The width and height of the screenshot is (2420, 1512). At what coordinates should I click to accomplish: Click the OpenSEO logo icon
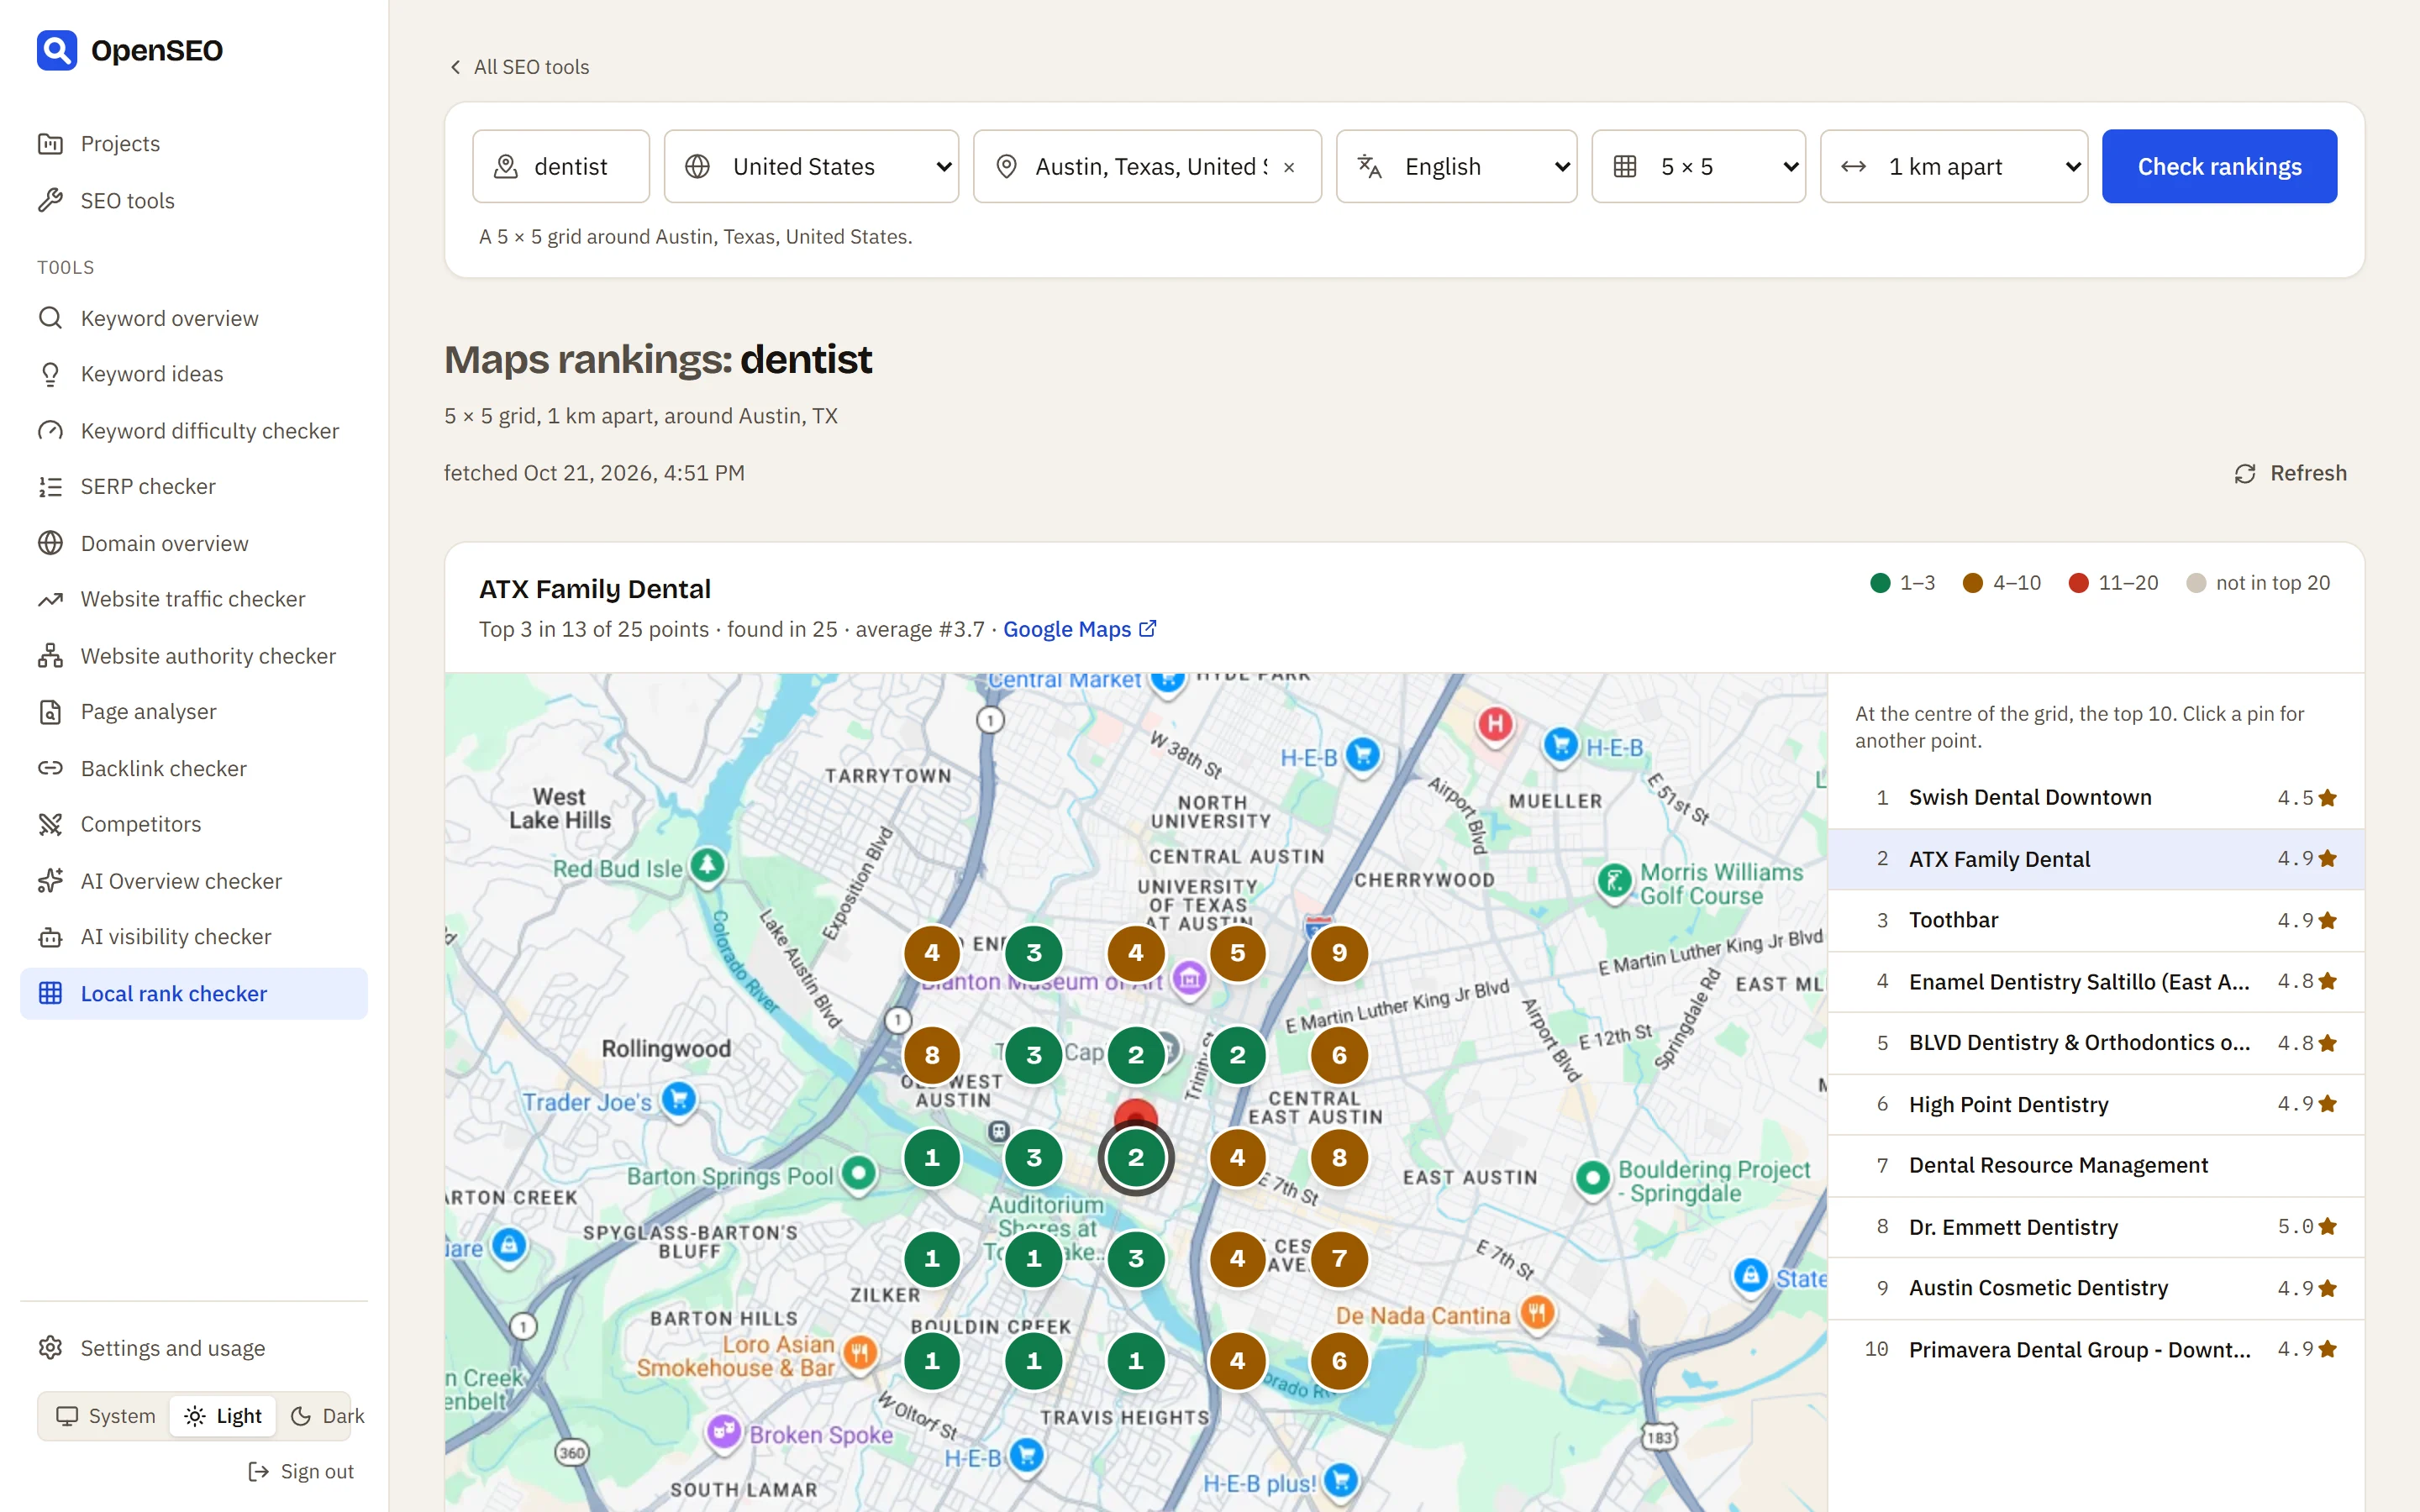[x=57, y=50]
